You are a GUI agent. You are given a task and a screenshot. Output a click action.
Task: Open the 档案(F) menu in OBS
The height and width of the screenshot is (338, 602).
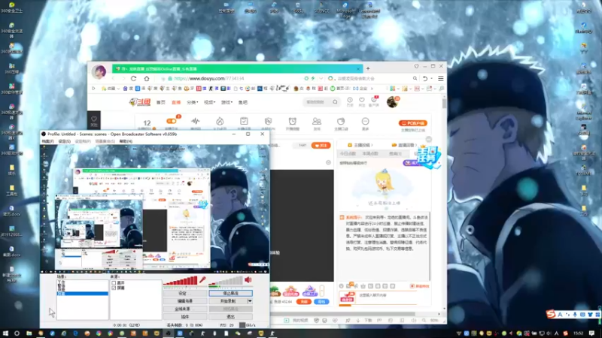click(48, 141)
